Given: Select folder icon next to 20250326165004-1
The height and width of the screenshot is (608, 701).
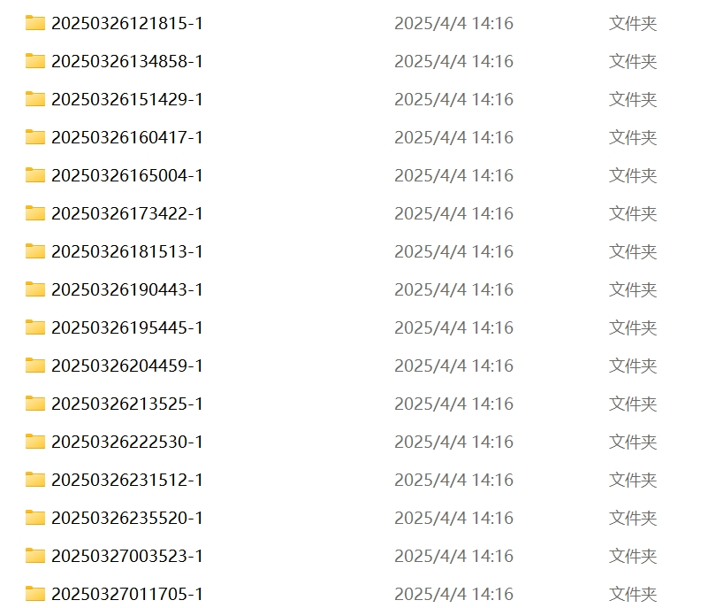Looking at the screenshot, I should [x=35, y=175].
